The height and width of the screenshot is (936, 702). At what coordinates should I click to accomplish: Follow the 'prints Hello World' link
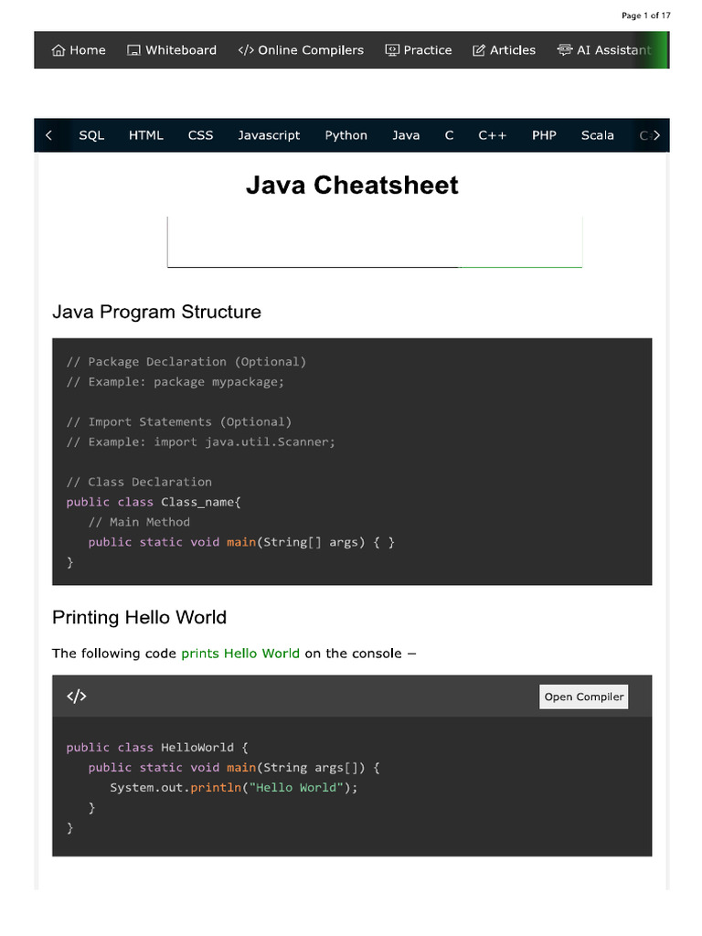[240, 653]
